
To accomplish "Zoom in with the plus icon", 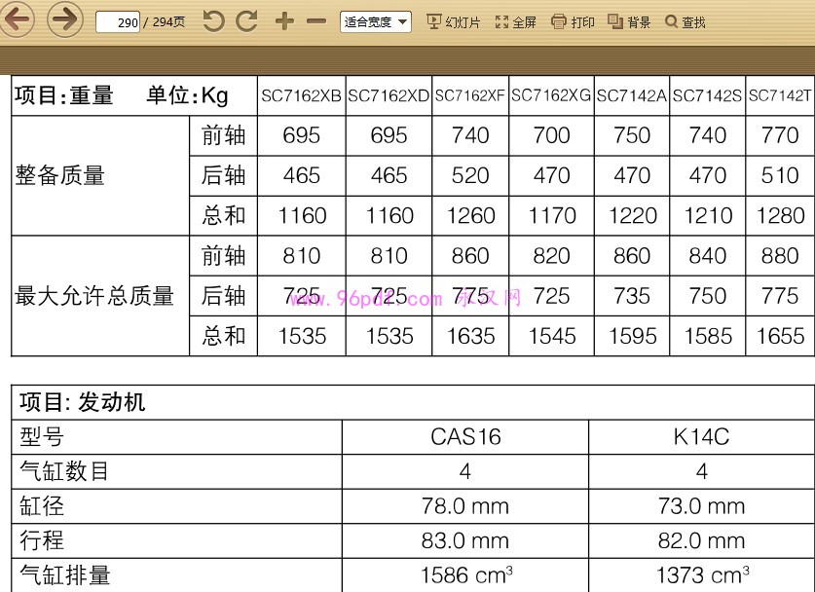I will [284, 21].
